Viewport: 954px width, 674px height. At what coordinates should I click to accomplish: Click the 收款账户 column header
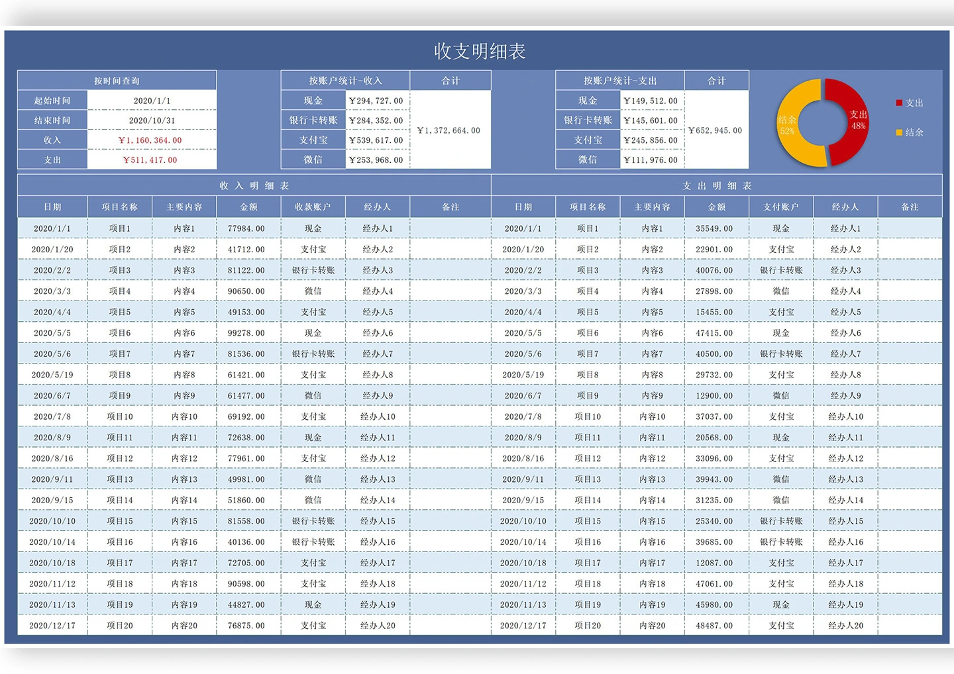tap(313, 207)
